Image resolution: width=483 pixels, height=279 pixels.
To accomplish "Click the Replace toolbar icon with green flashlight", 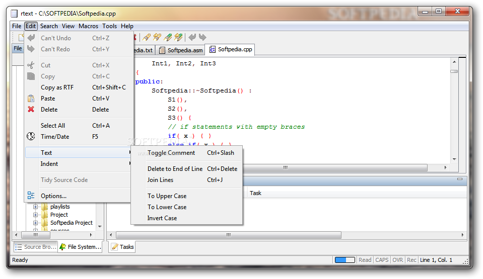I will tap(168, 38).
